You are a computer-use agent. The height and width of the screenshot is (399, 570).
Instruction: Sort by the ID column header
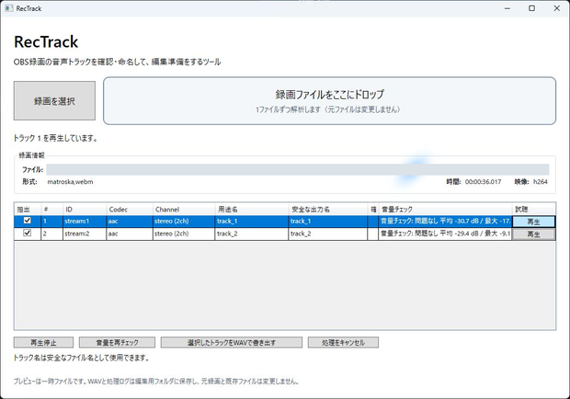click(85, 210)
